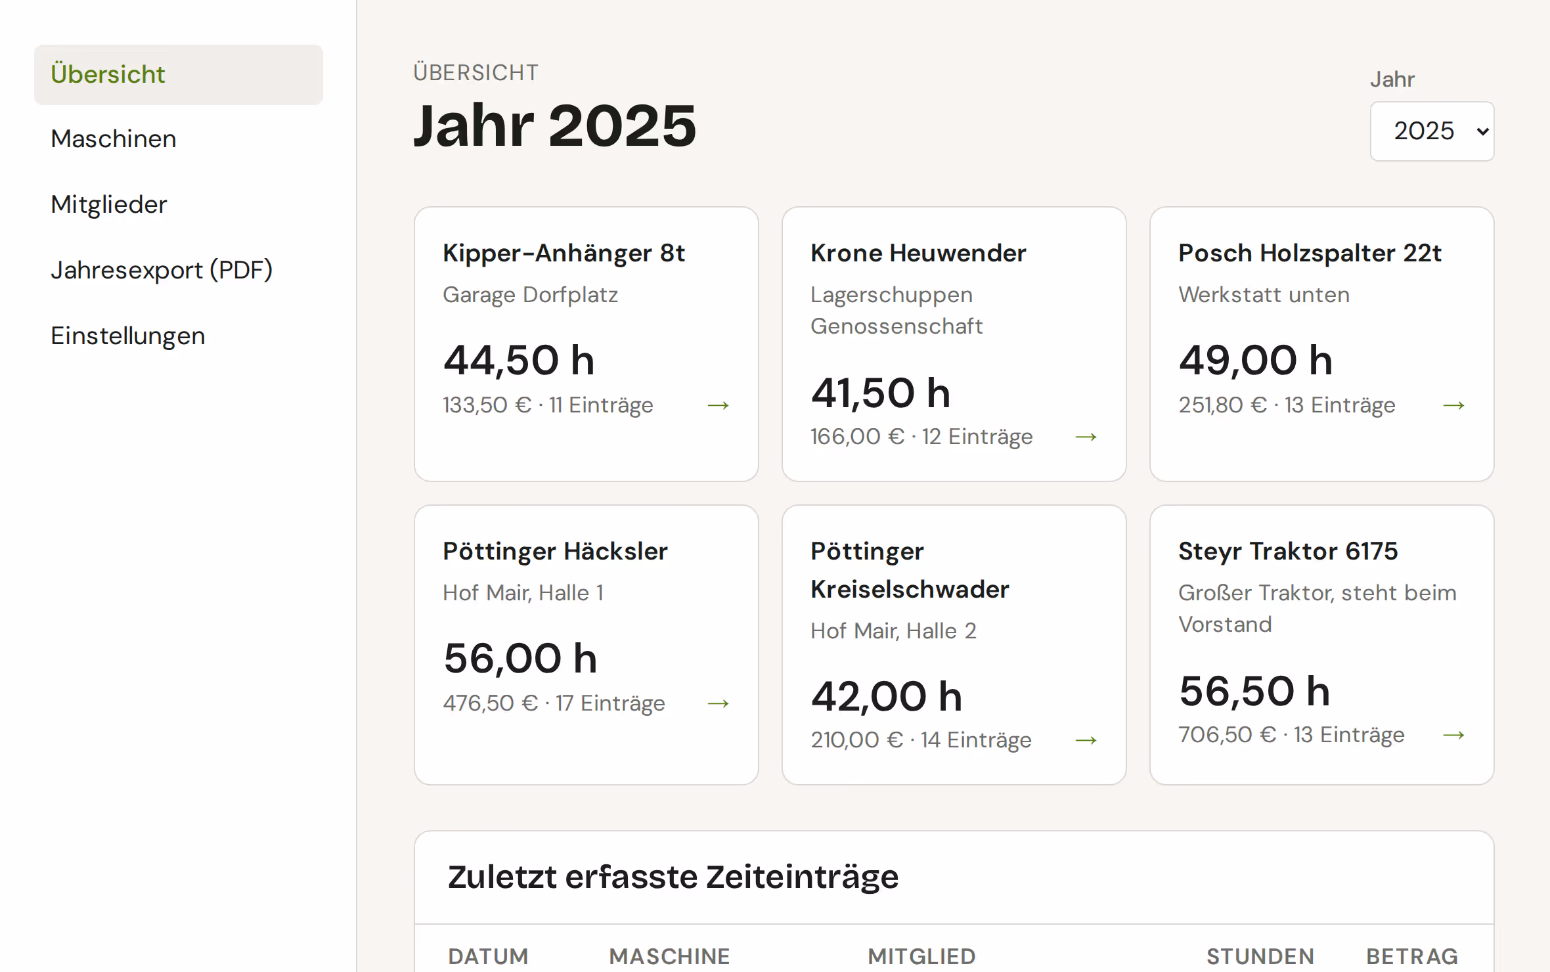
Task: Click the 49,00 h hours value
Action: click(1256, 361)
